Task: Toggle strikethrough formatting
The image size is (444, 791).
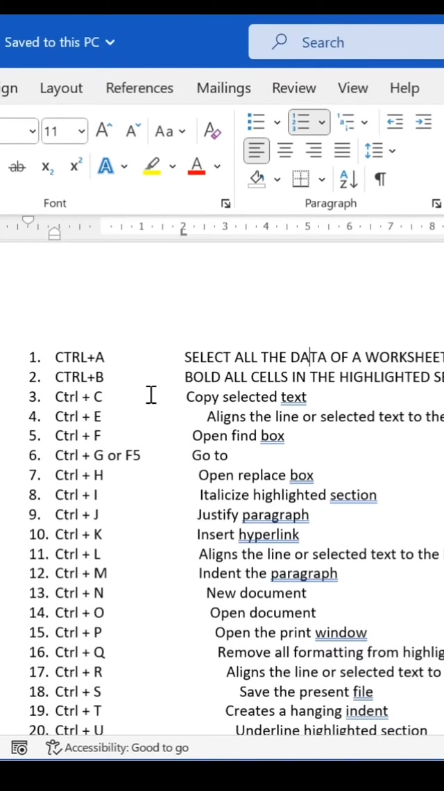Action: (17, 166)
